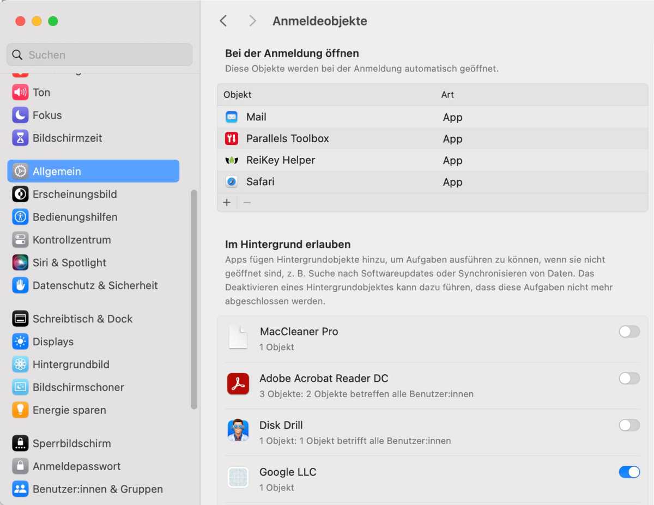Image resolution: width=654 pixels, height=505 pixels.
Task: Click the Displays sun icon
Action: coord(20,342)
